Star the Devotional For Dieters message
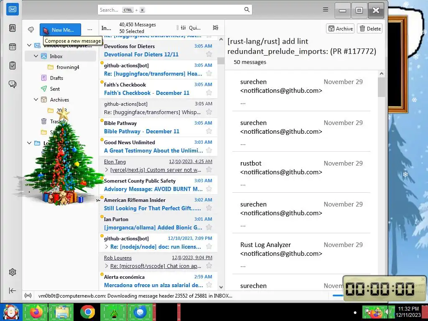This screenshot has width=428, height=321. 209,54
